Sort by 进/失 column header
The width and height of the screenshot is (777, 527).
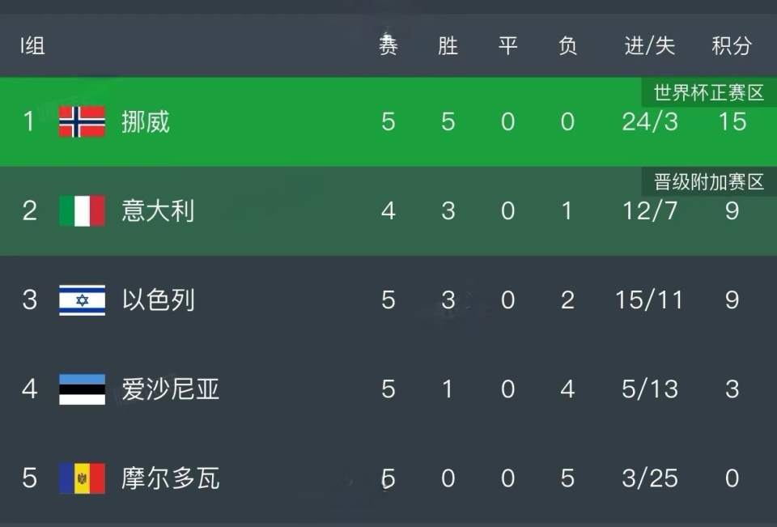pos(650,46)
